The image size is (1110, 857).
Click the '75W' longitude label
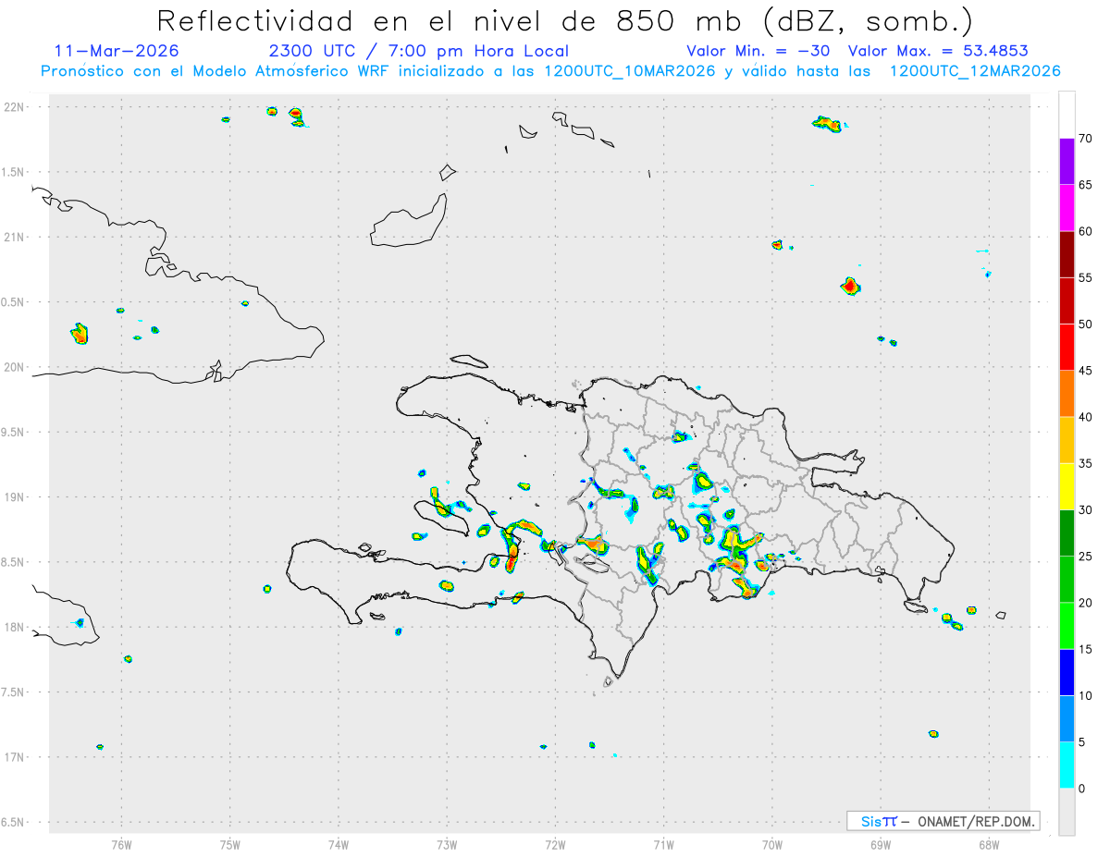[229, 845]
